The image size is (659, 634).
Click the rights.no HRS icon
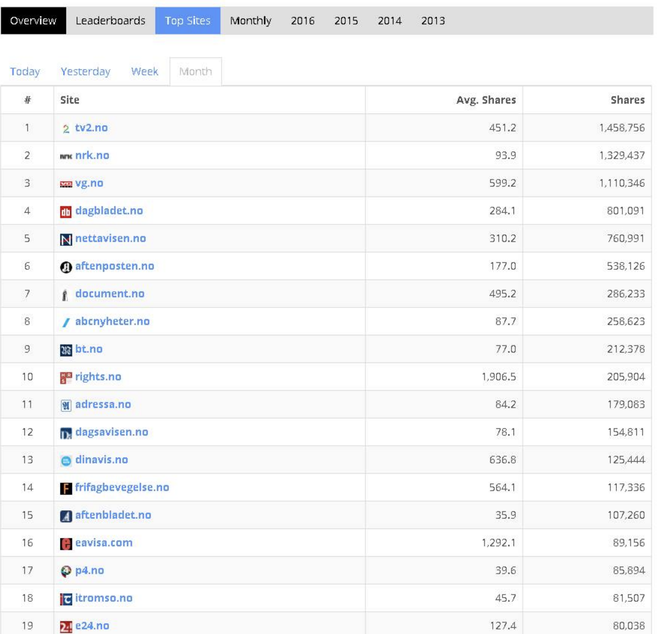(66, 378)
